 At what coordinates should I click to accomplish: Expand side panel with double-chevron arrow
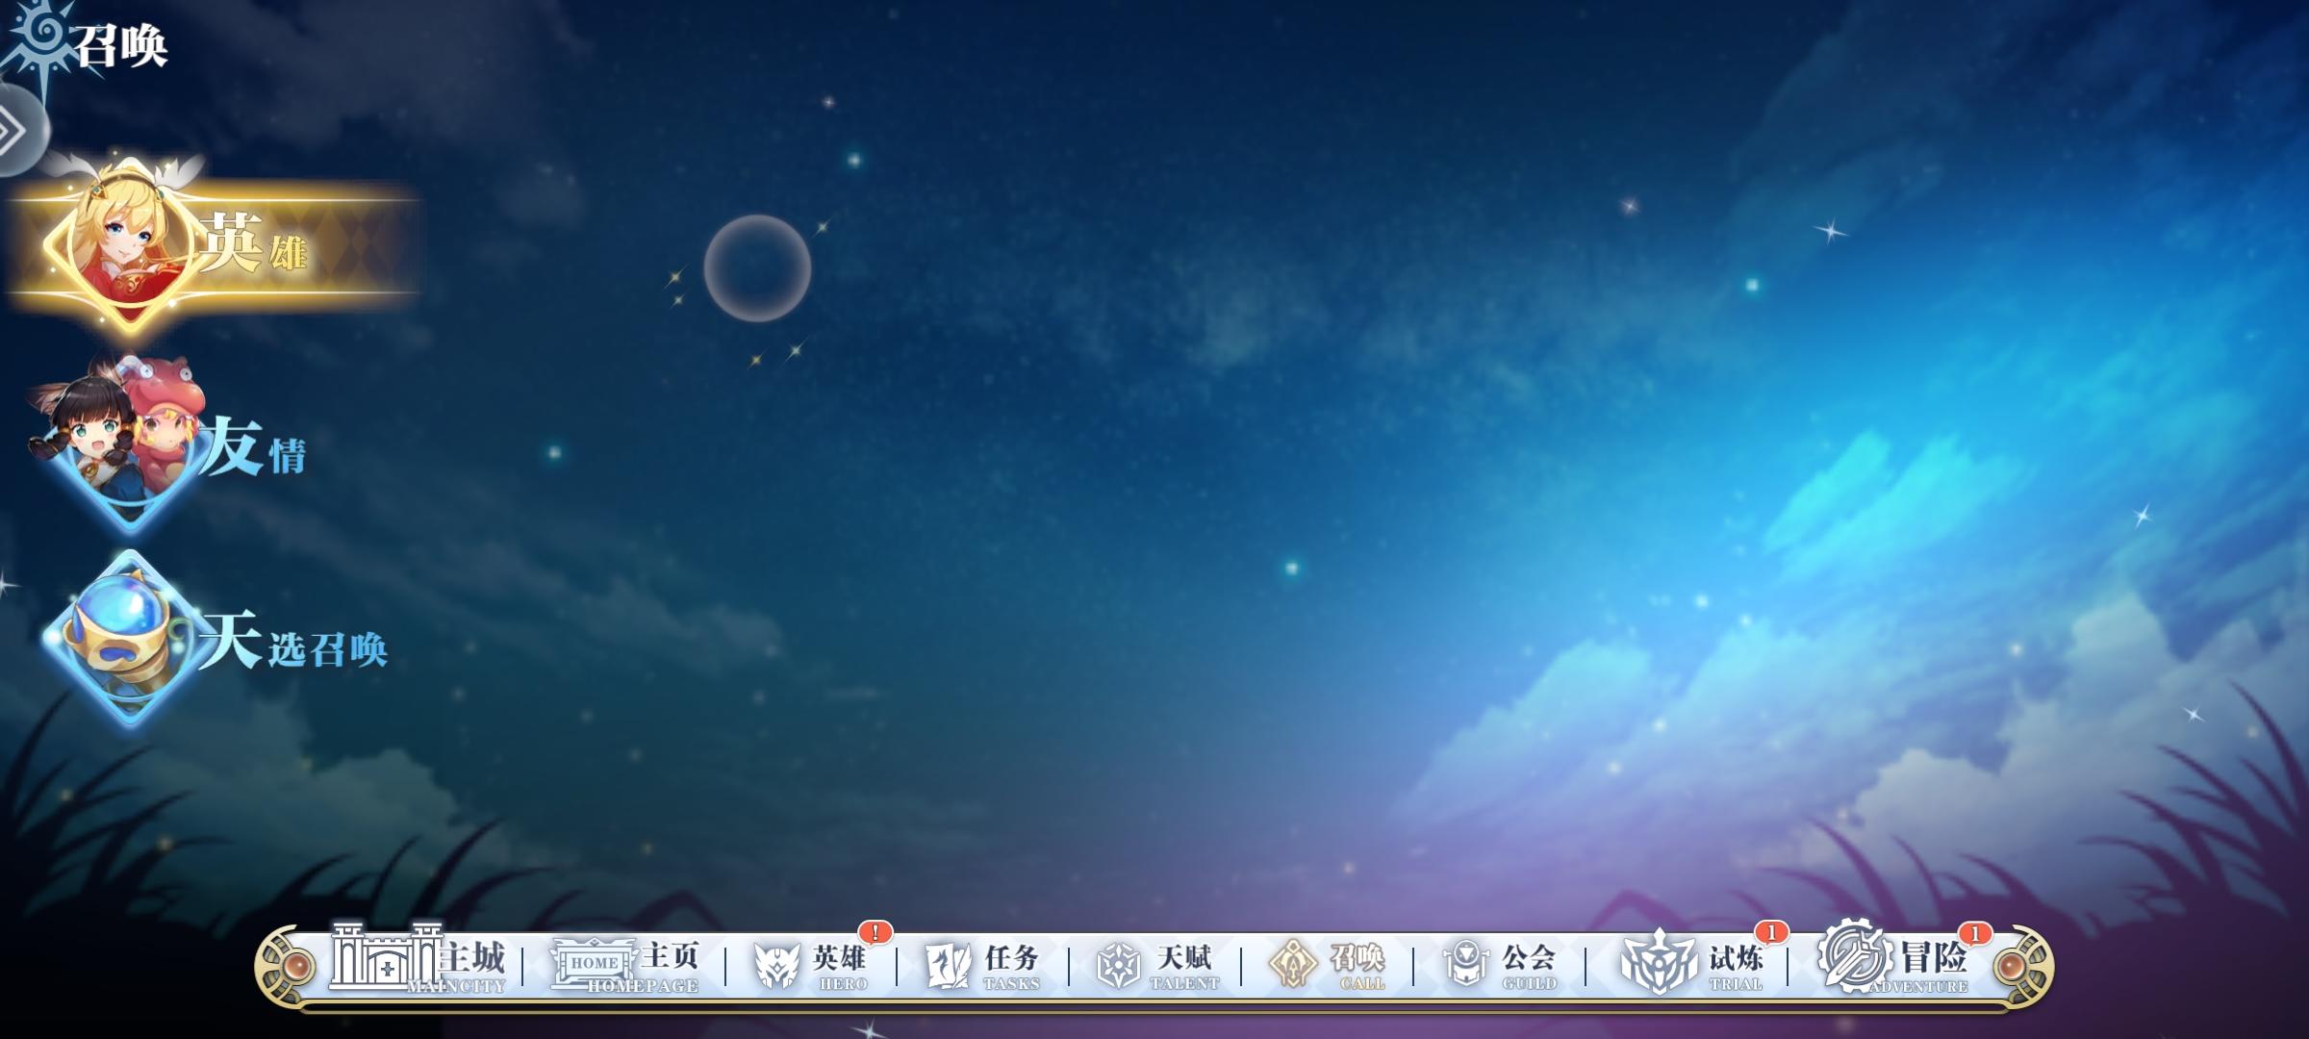[13, 131]
